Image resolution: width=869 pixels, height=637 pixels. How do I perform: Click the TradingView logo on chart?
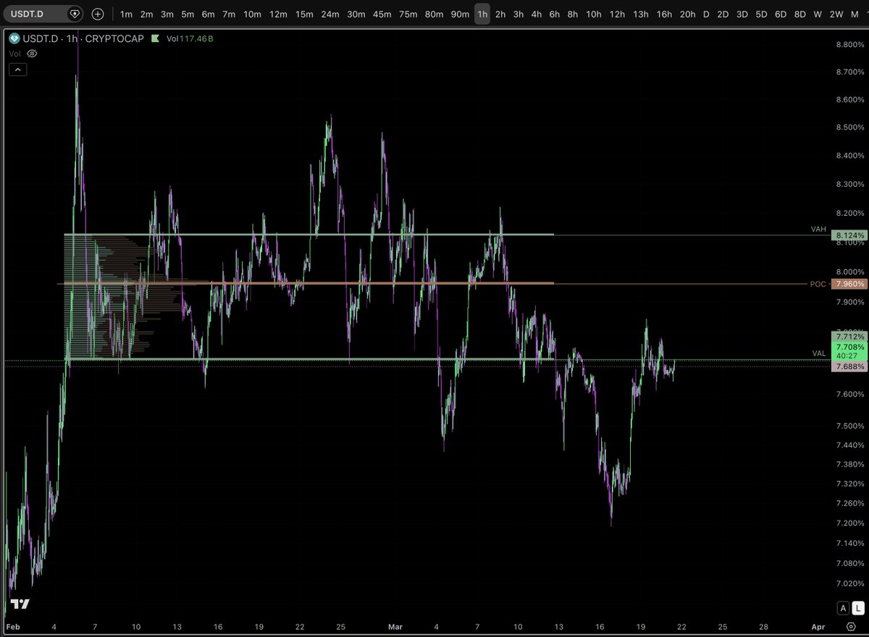coord(20,604)
